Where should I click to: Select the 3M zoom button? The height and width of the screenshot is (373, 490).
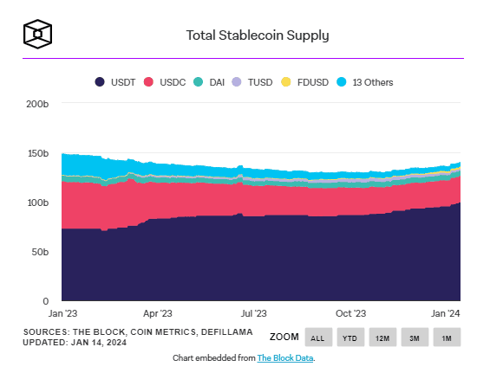click(x=415, y=338)
